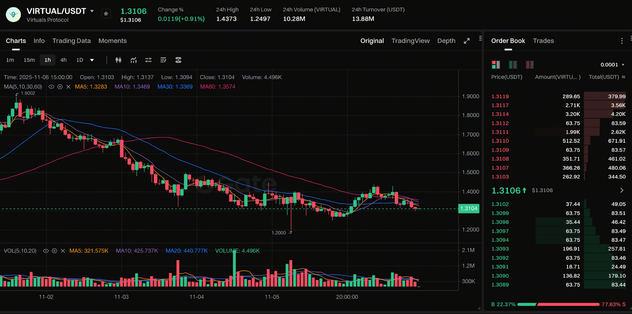Click the MA5: 1.3283 legend value
This screenshot has width=632, height=314.
91,86
